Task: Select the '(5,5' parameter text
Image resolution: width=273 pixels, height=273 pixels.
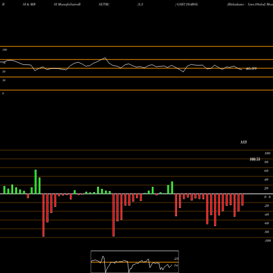Action: click(140, 4)
